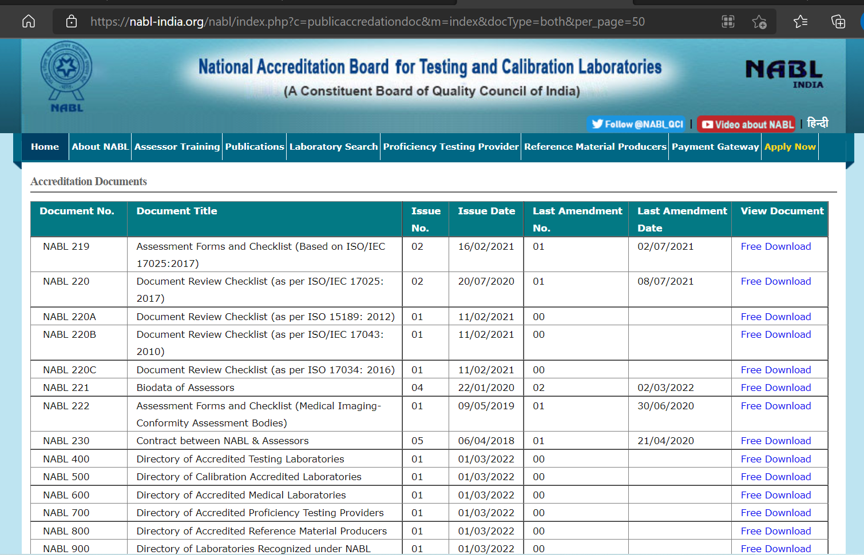This screenshot has width=864, height=555.
Task: Open the Favorites list icon
Action: (x=800, y=22)
